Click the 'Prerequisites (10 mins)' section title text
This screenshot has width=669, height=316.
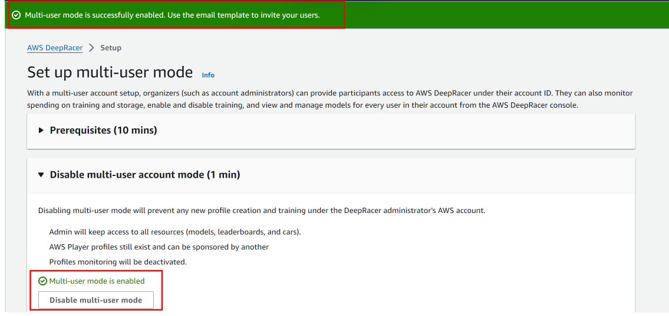(104, 130)
